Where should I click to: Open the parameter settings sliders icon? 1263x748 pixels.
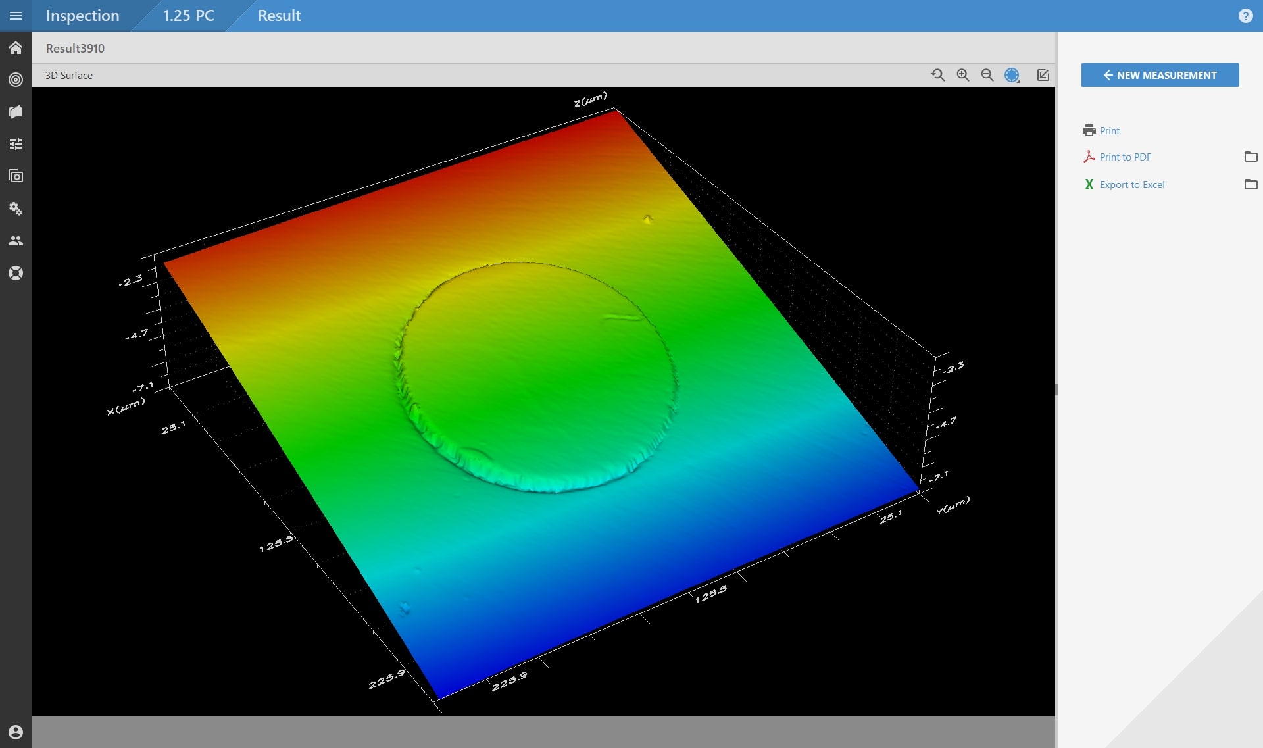point(15,143)
